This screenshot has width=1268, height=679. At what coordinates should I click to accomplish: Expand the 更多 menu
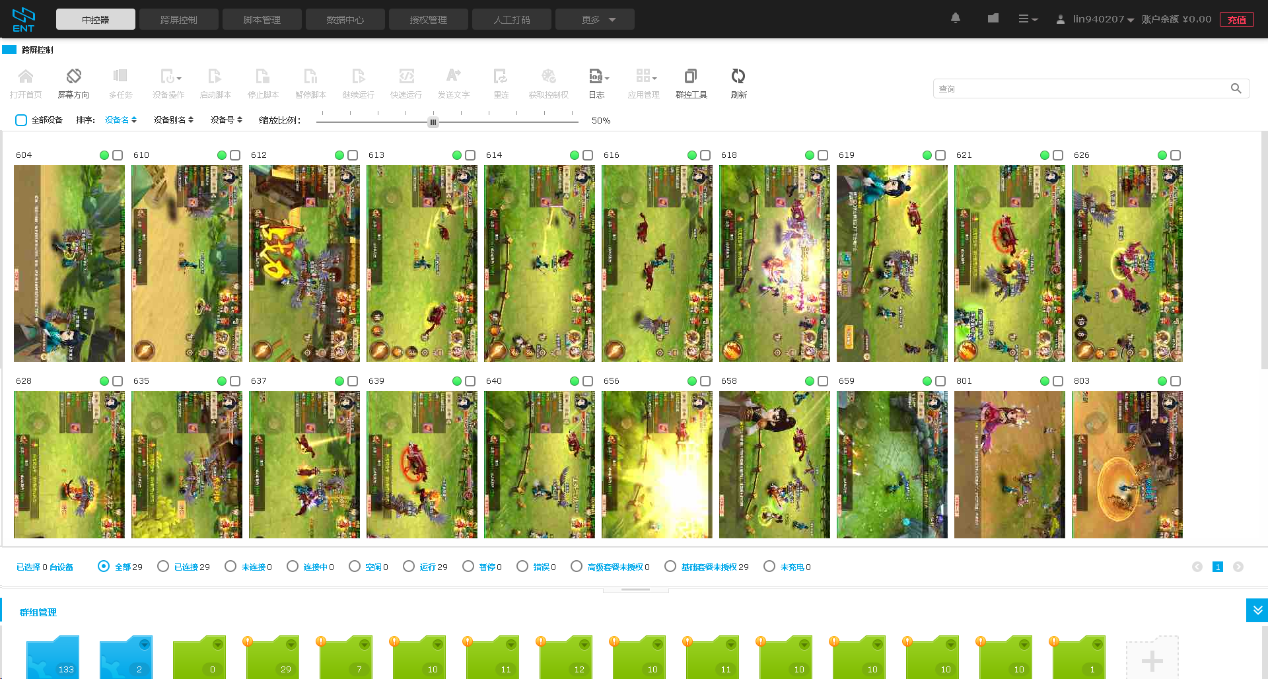click(x=595, y=20)
